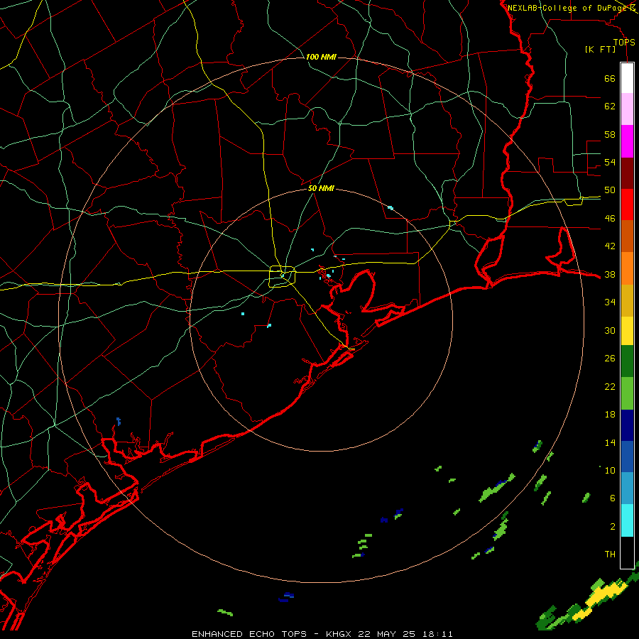Click the "TH" threshold label
Screen dimensions: 639x639
point(610,554)
